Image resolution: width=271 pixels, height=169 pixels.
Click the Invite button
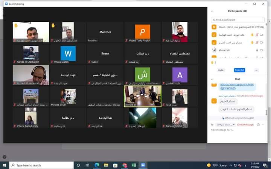[221, 70]
